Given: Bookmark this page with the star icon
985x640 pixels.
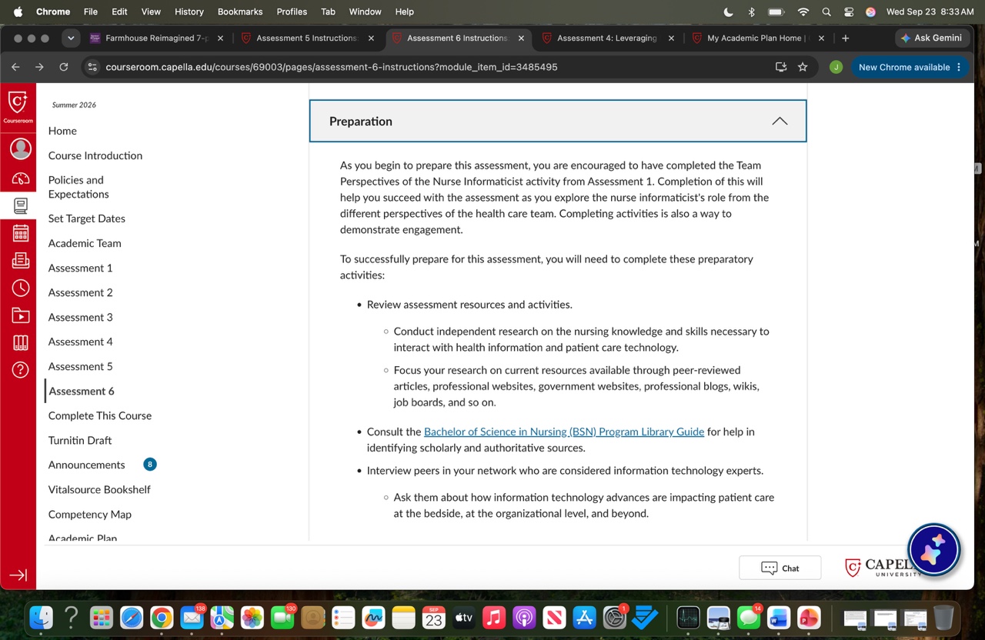Looking at the screenshot, I should [803, 67].
